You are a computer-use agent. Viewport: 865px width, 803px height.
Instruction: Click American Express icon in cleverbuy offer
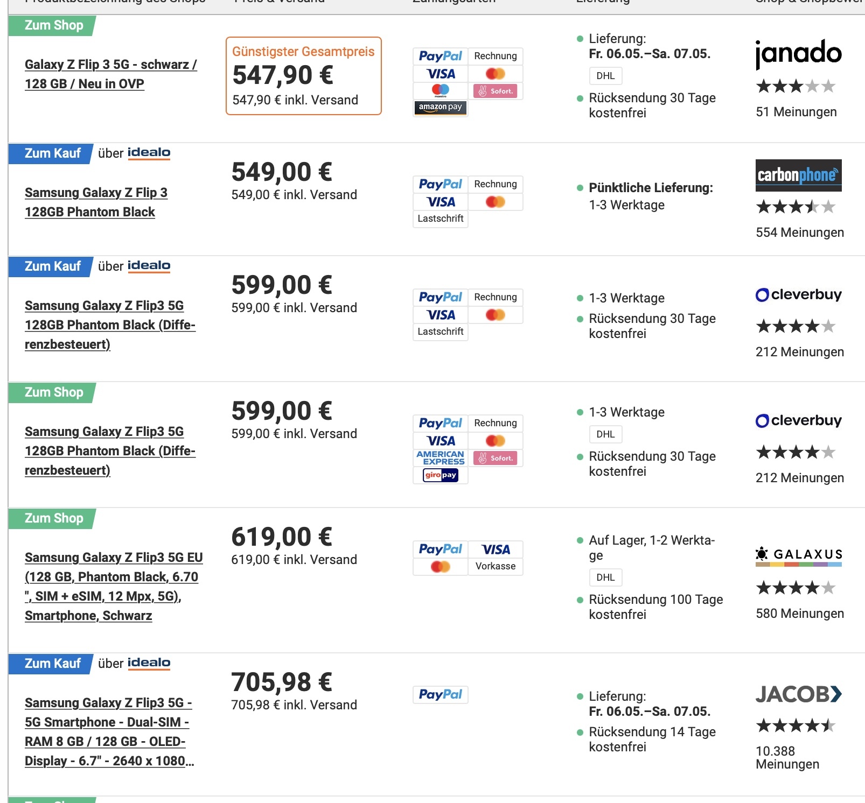point(441,458)
